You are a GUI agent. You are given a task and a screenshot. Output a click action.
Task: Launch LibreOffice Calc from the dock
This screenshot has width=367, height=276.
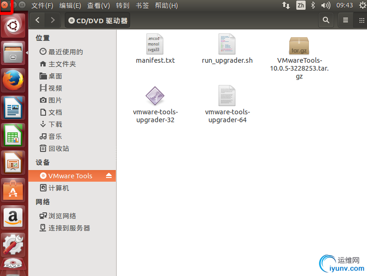point(13,135)
